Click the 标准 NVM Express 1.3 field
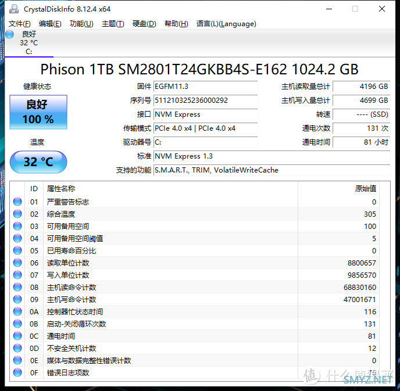400x391 pixels. pos(272,156)
